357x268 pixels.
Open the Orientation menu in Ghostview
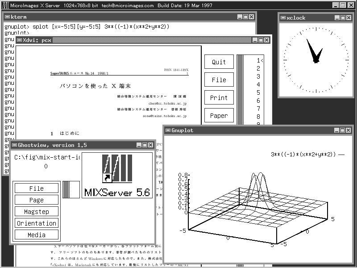click(37, 223)
